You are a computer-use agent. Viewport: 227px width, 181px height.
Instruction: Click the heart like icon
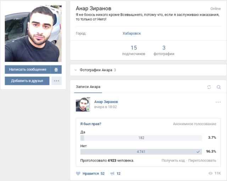(x=78, y=174)
